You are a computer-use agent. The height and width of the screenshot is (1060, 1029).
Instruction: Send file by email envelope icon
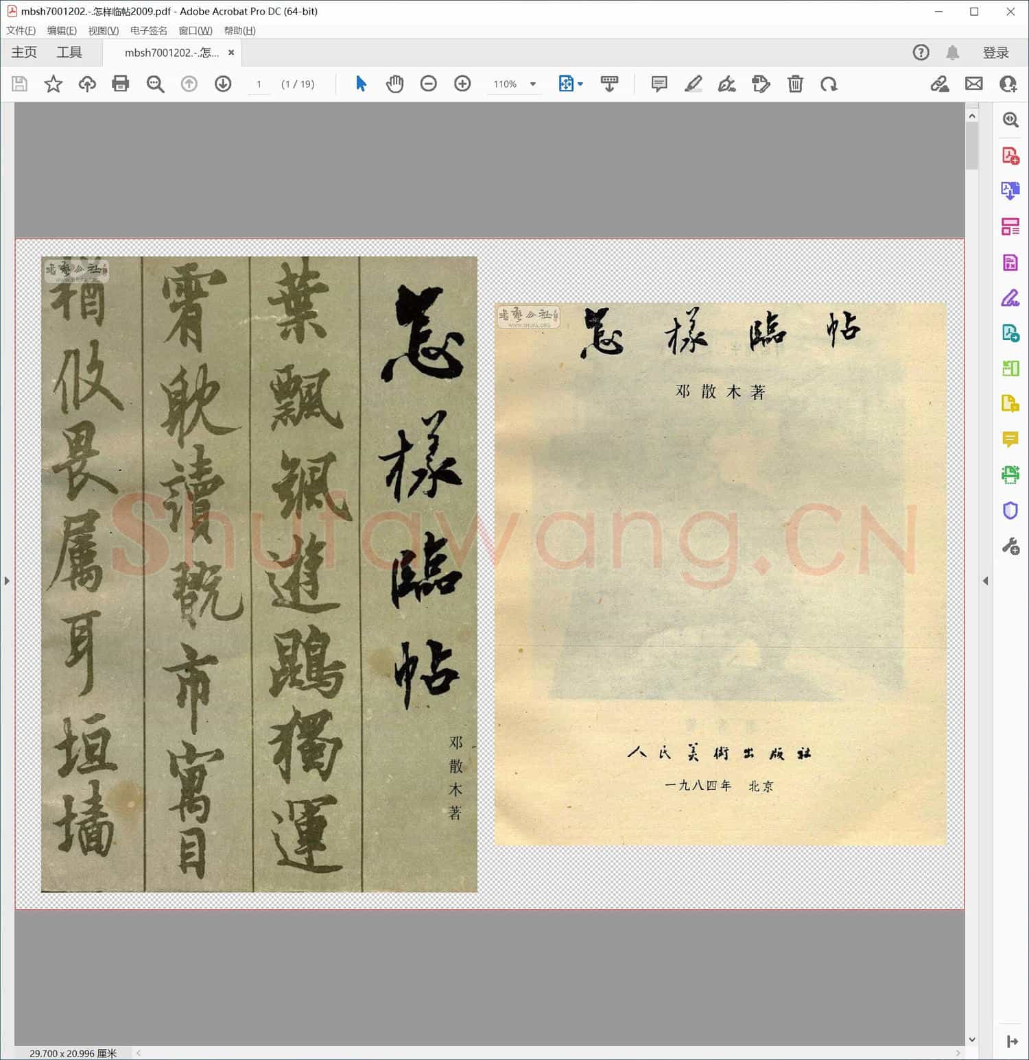[973, 84]
